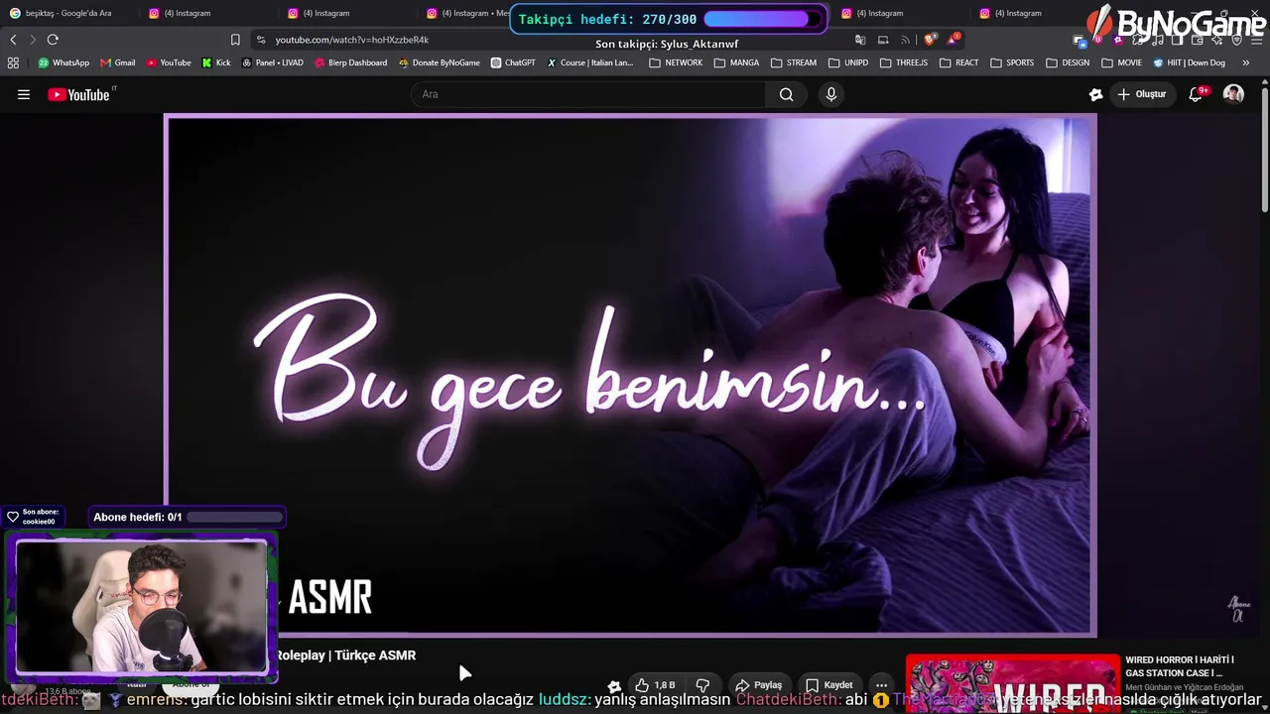Open the ChatGPT bookmark

click(513, 62)
